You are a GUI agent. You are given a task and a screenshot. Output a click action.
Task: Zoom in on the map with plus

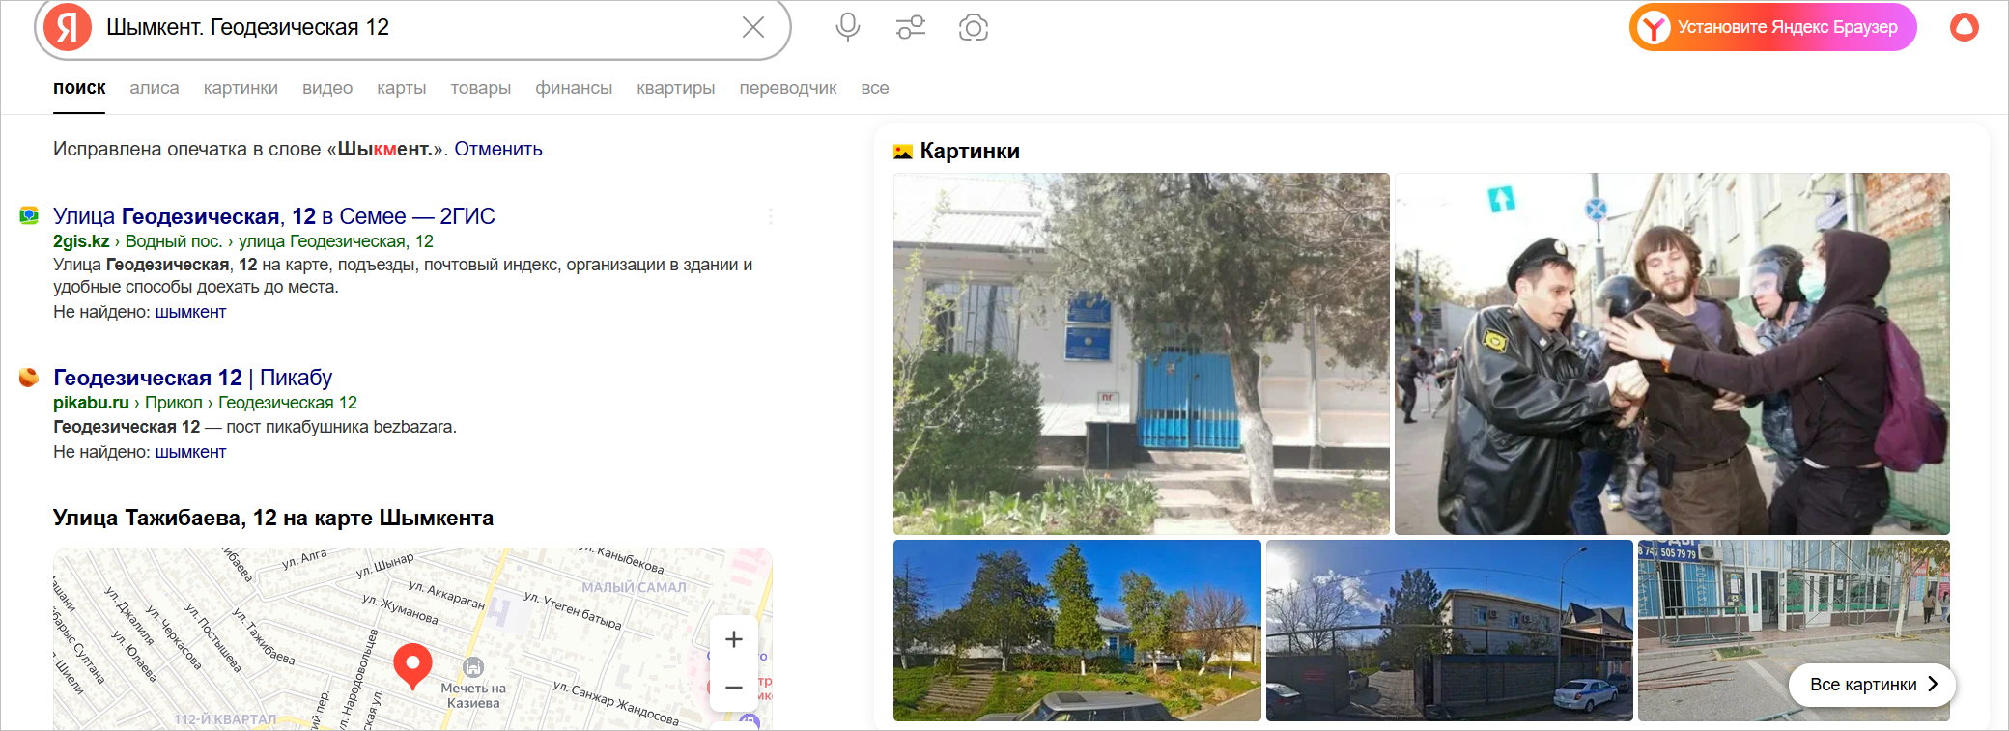tap(734, 639)
